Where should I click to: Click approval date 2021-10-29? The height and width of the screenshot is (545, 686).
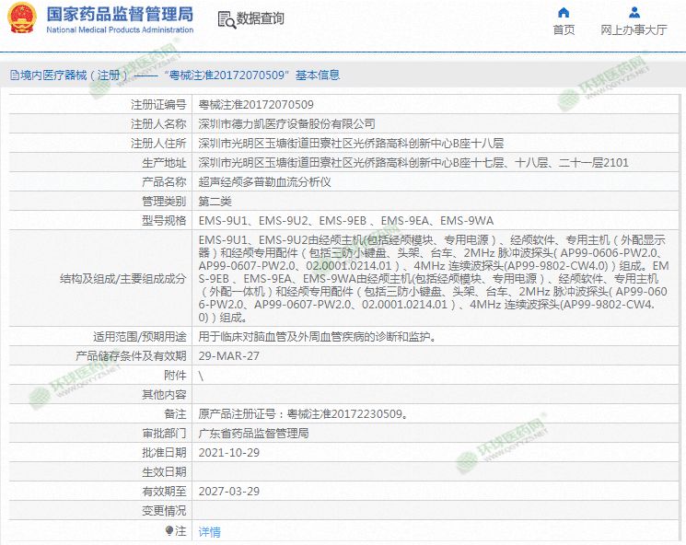[x=228, y=452]
